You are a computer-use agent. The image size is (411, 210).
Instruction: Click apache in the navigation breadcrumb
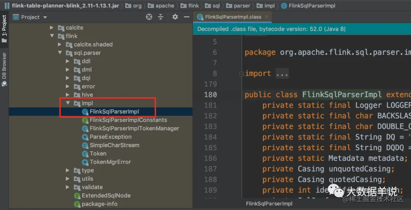tap(165, 5)
